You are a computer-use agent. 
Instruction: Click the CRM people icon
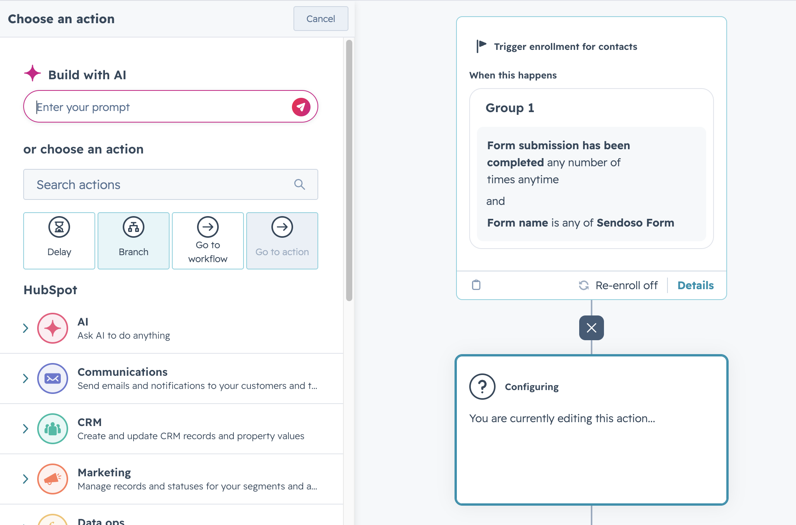tap(53, 429)
